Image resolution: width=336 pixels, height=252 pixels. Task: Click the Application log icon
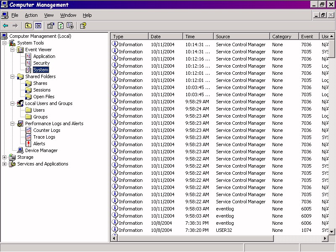(x=28, y=56)
